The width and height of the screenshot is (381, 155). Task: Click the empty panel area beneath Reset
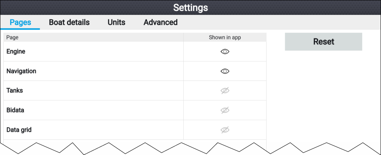point(324,97)
